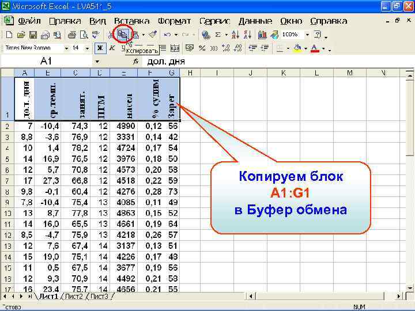Click the AutoSum sigma icon
415x311 pixels.
[x=218, y=35]
